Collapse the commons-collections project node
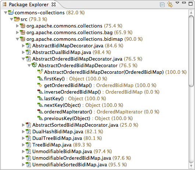The width and height of the screenshot is (195, 170). (x=6, y=12)
